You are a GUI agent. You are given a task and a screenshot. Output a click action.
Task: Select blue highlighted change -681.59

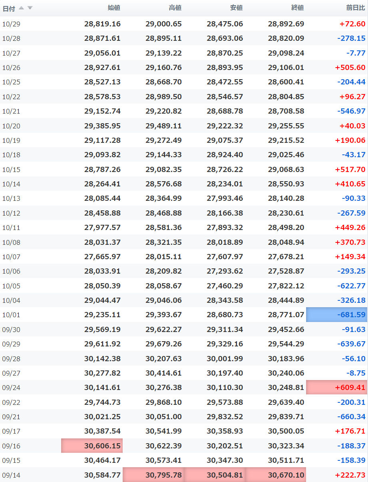tap(336, 314)
